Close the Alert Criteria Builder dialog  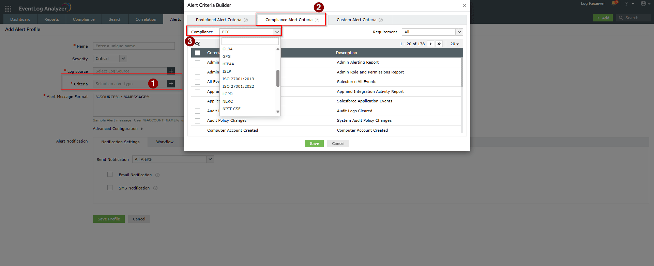coord(464,5)
